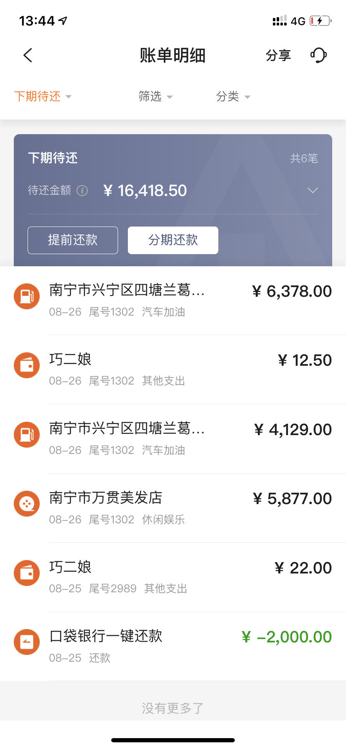
Task: Open the ¥-2,000.00 repayment record
Action: 173,647
